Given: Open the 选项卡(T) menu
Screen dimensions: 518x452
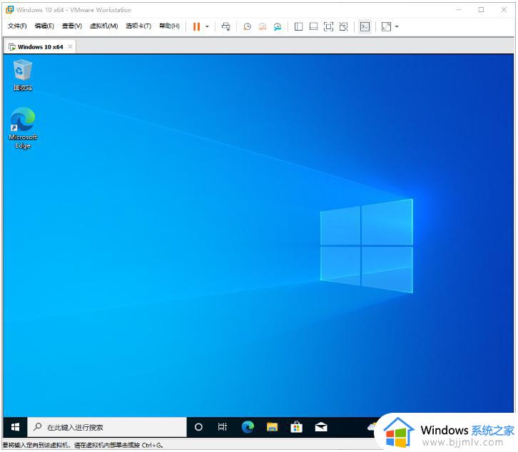Looking at the screenshot, I should (138, 26).
